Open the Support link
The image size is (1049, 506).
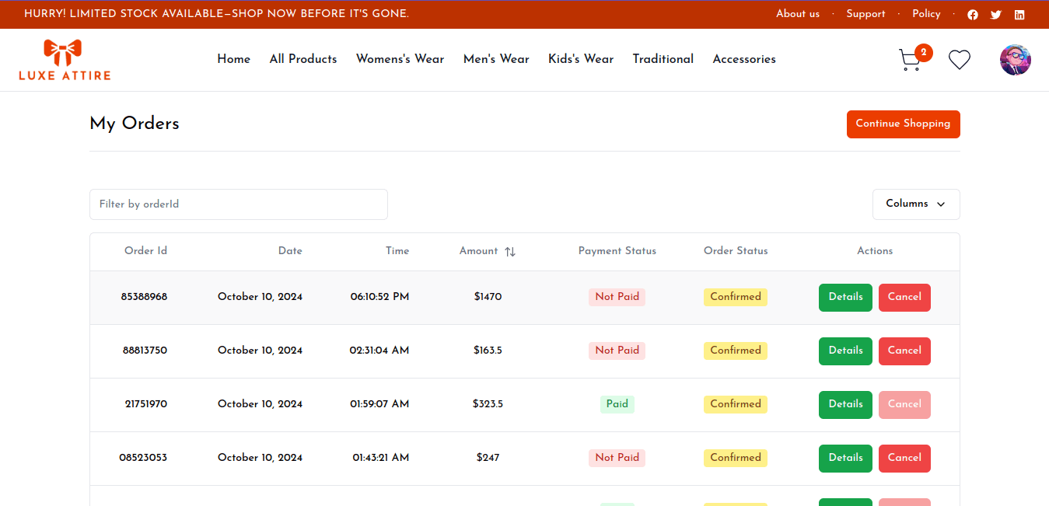pos(865,14)
